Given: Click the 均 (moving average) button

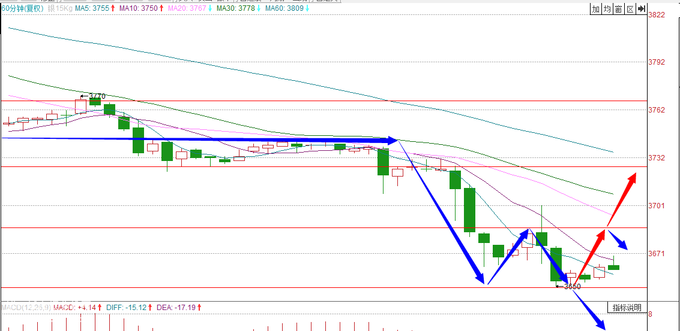Looking at the screenshot, I should coord(607,9).
